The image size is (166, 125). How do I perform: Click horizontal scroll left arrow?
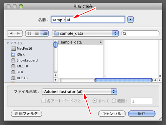pos(155,80)
